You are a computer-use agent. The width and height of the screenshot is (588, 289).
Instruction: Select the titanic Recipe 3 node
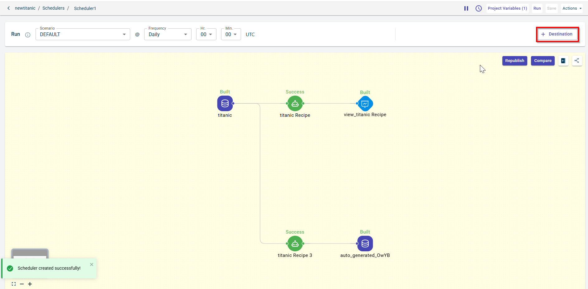tap(295, 244)
